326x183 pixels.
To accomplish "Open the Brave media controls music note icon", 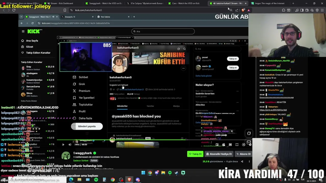I will coord(297,10).
